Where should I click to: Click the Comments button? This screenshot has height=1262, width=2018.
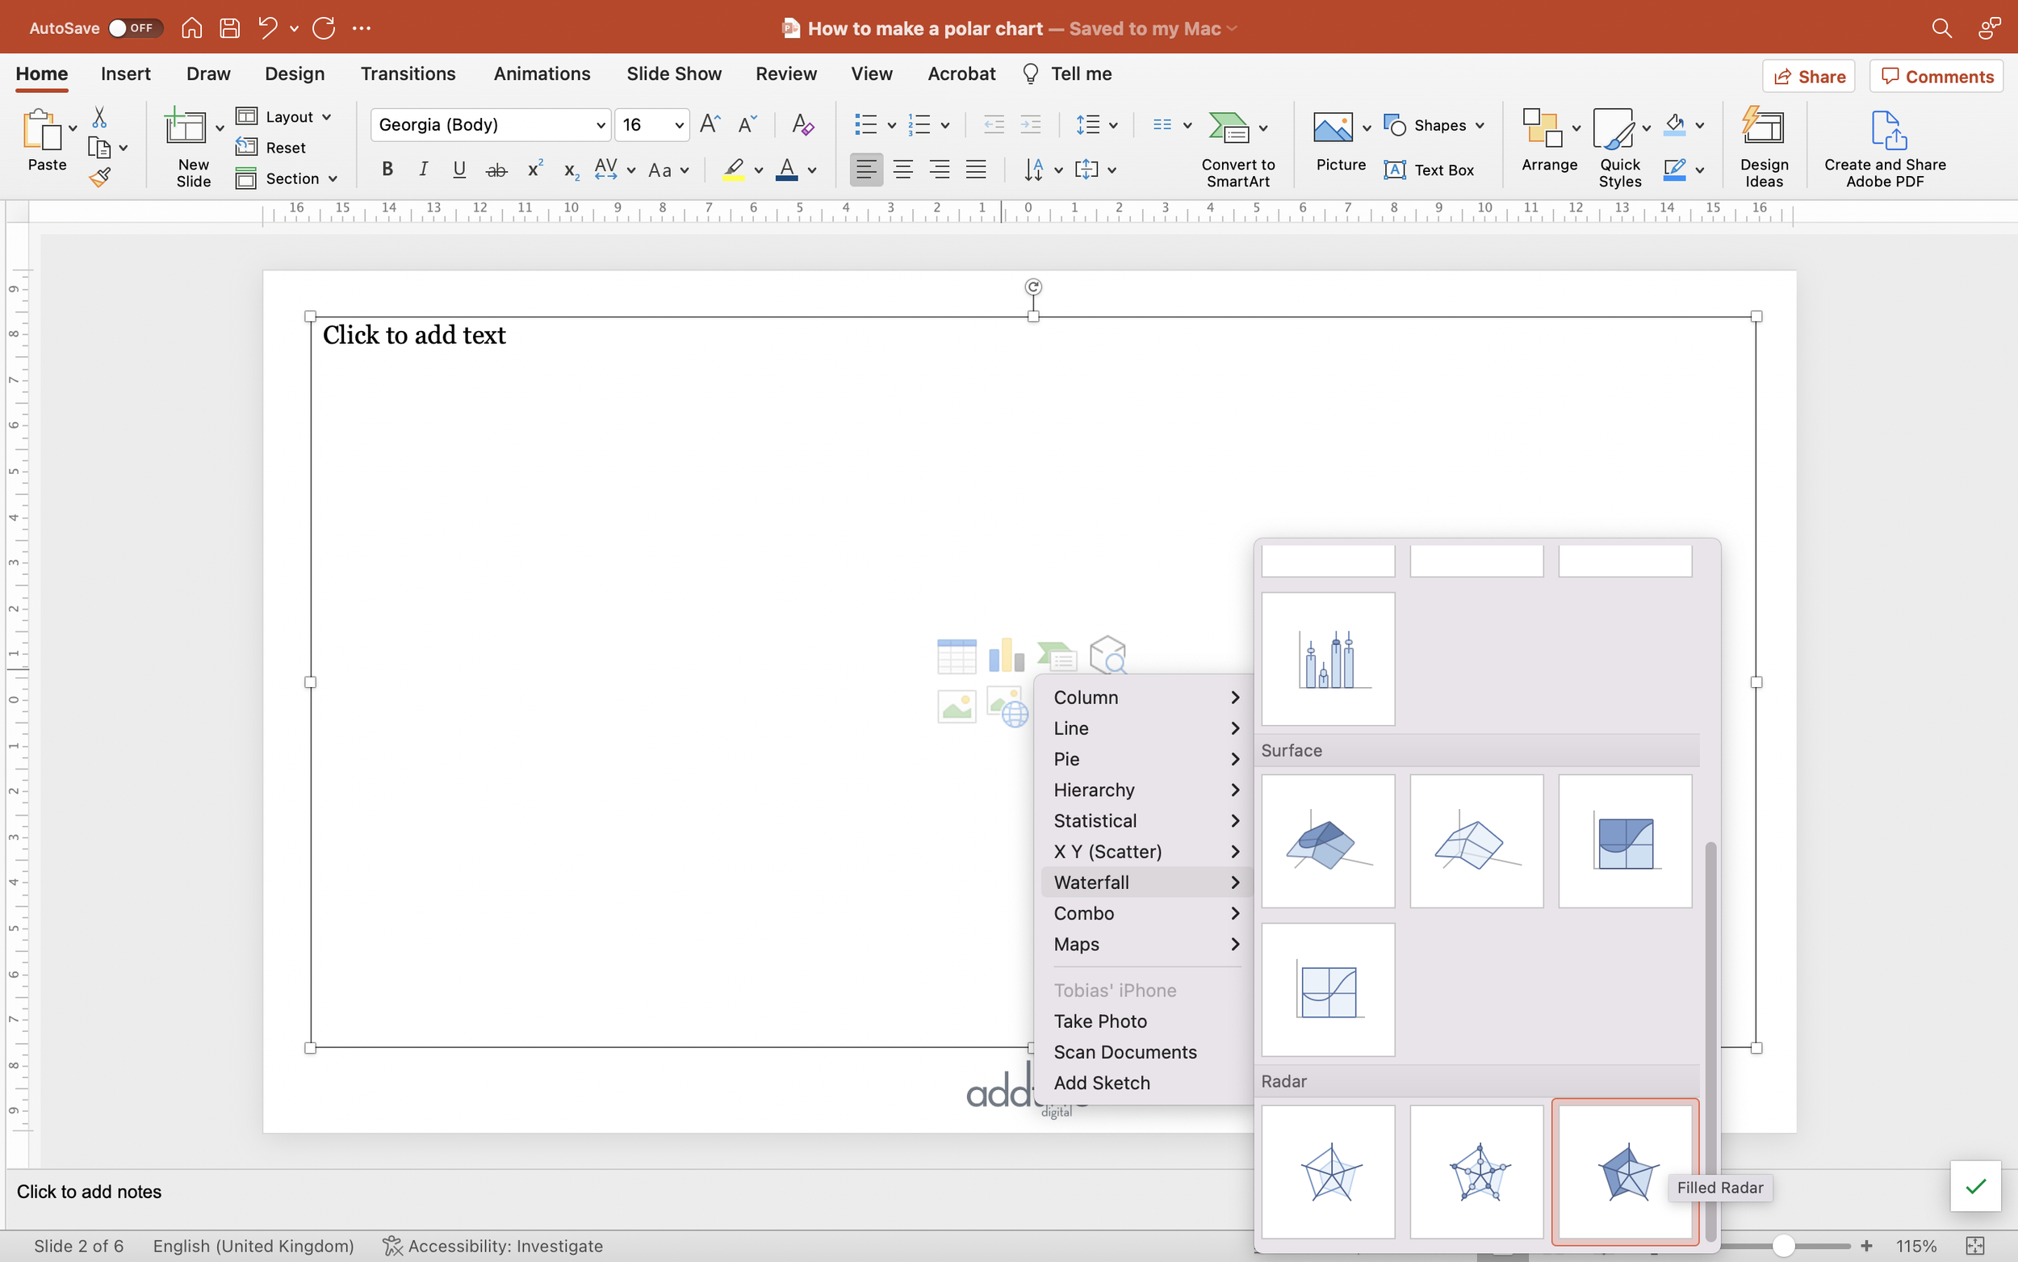click(1936, 77)
